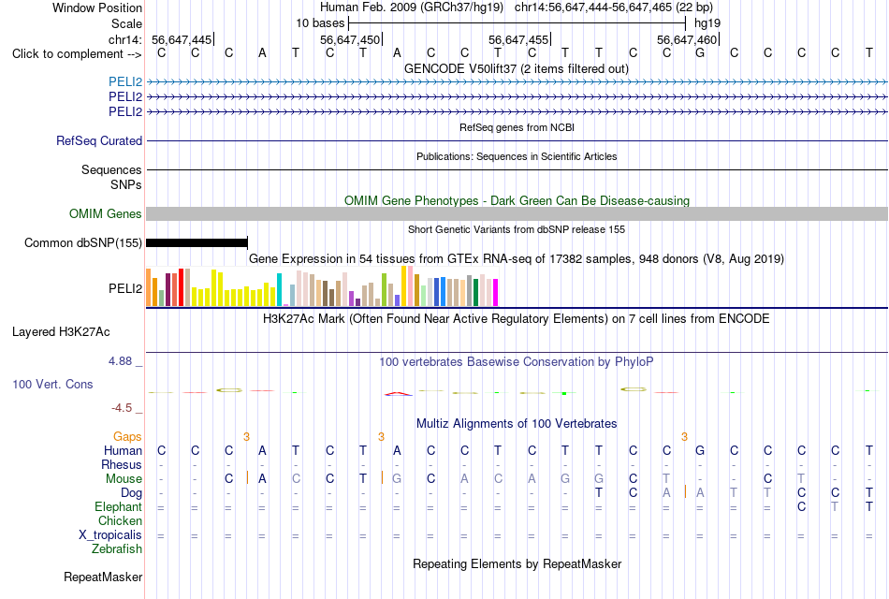Click the Sequences publications track label
This screenshot has height=599, width=889.
111,169
